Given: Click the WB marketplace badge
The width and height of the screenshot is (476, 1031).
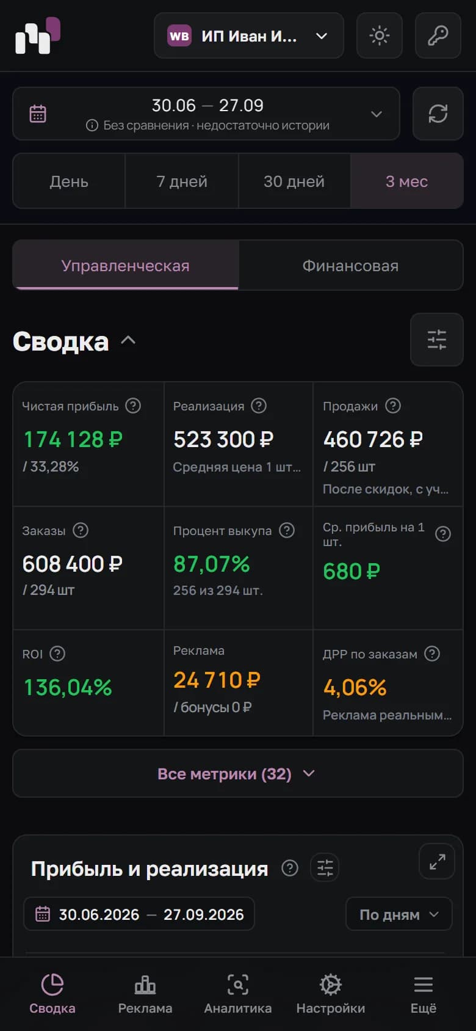Looking at the screenshot, I should click(x=179, y=36).
